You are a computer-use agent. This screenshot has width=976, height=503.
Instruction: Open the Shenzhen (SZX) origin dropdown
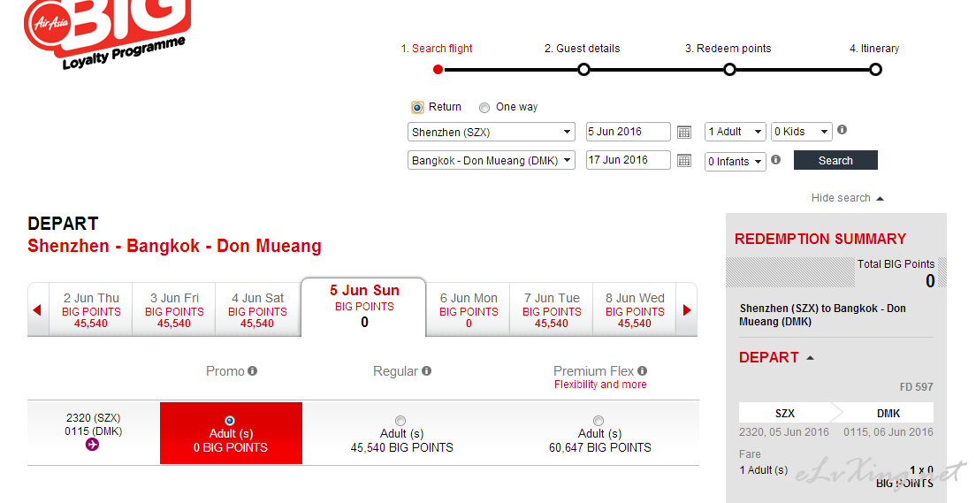pos(492,132)
